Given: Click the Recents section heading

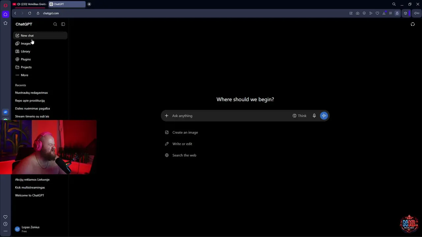Looking at the screenshot, I should coord(20,85).
